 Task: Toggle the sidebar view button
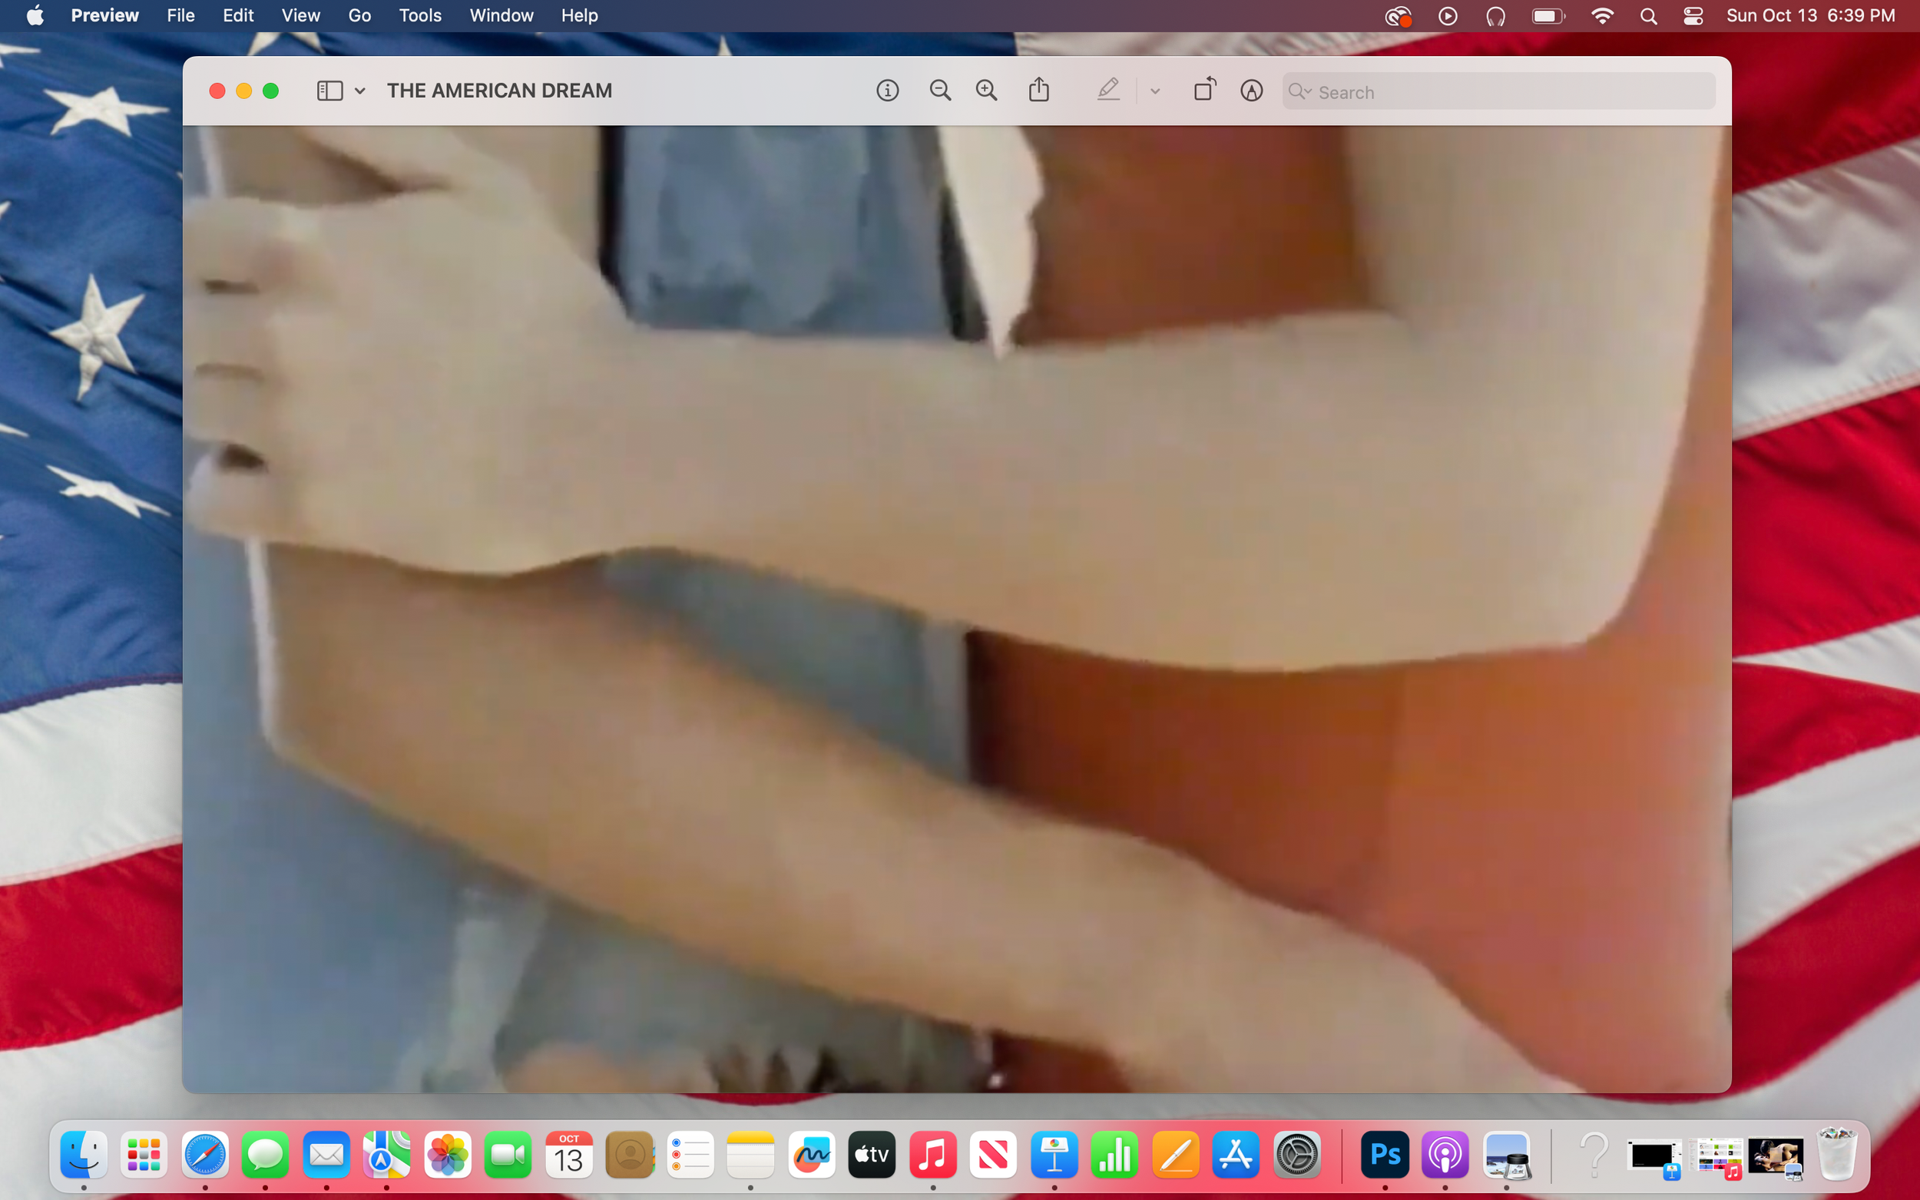coord(329,91)
